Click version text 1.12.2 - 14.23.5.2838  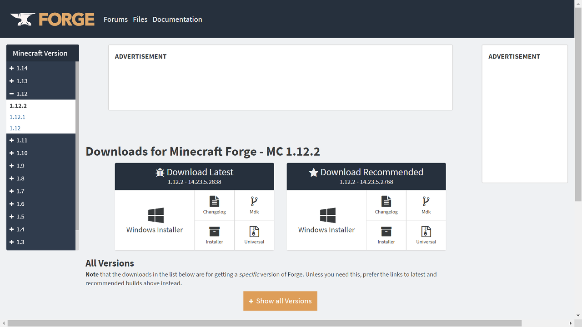(195, 182)
